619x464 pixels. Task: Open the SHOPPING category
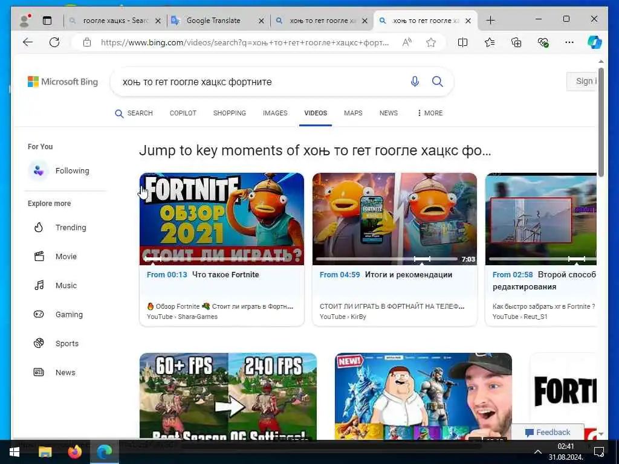pyautogui.click(x=229, y=113)
